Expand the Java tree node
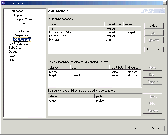168x135 pixels. click(x=6, y=56)
